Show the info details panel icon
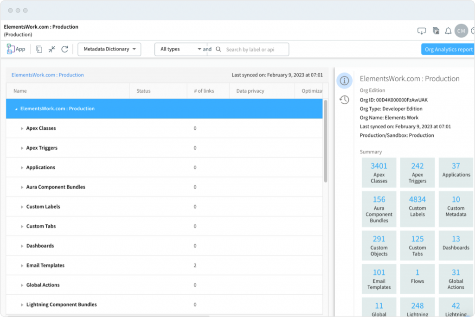This screenshot has width=475, height=317. 344,81
